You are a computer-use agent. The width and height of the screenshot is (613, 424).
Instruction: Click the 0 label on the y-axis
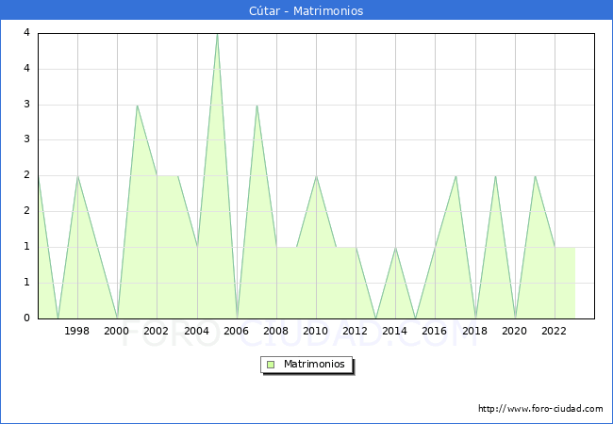27,318
